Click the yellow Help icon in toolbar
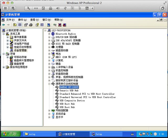 click(x=37, y=25)
